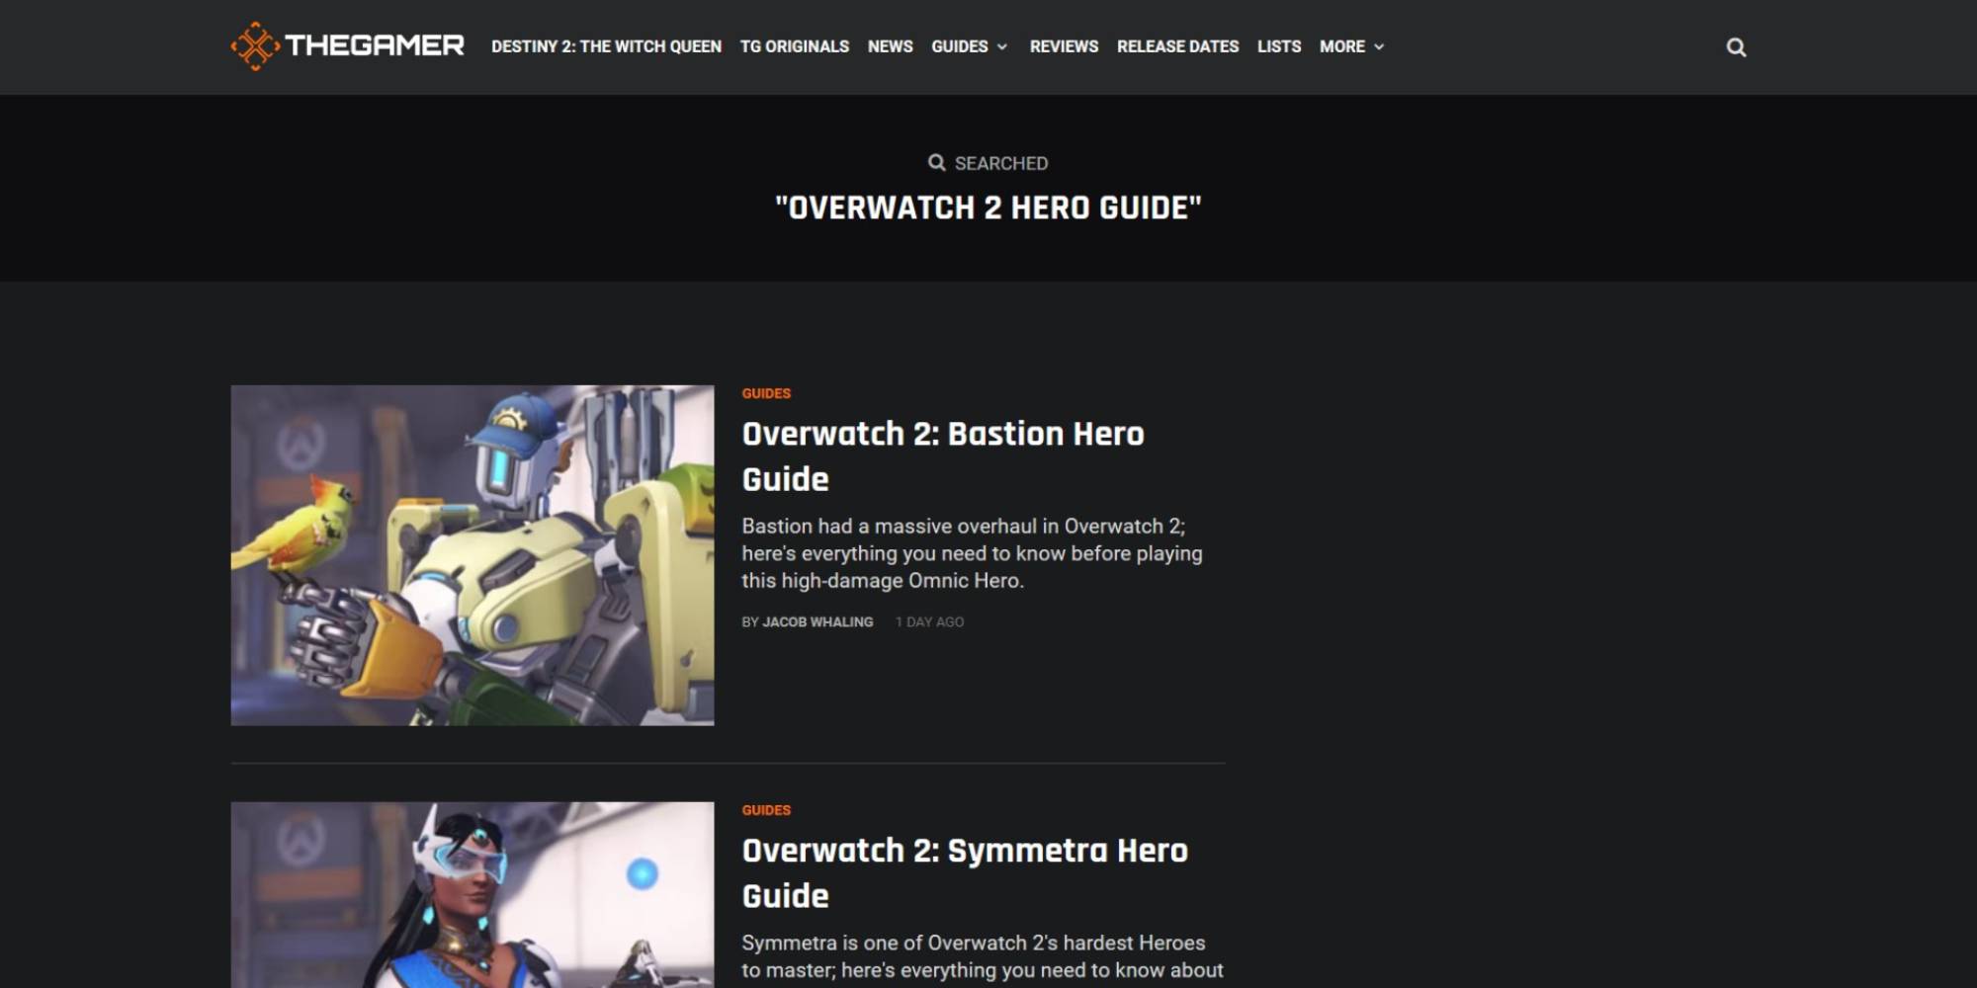1977x988 pixels.
Task: Navigate to the Reviews page
Action: pos(1064,46)
